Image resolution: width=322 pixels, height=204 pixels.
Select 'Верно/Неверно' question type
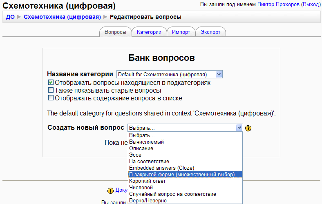pyautogui.click(x=148, y=200)
